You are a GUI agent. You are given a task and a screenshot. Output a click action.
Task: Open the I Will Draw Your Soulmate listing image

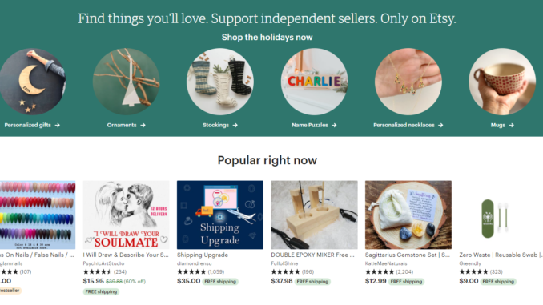click(x=126, y=215)
